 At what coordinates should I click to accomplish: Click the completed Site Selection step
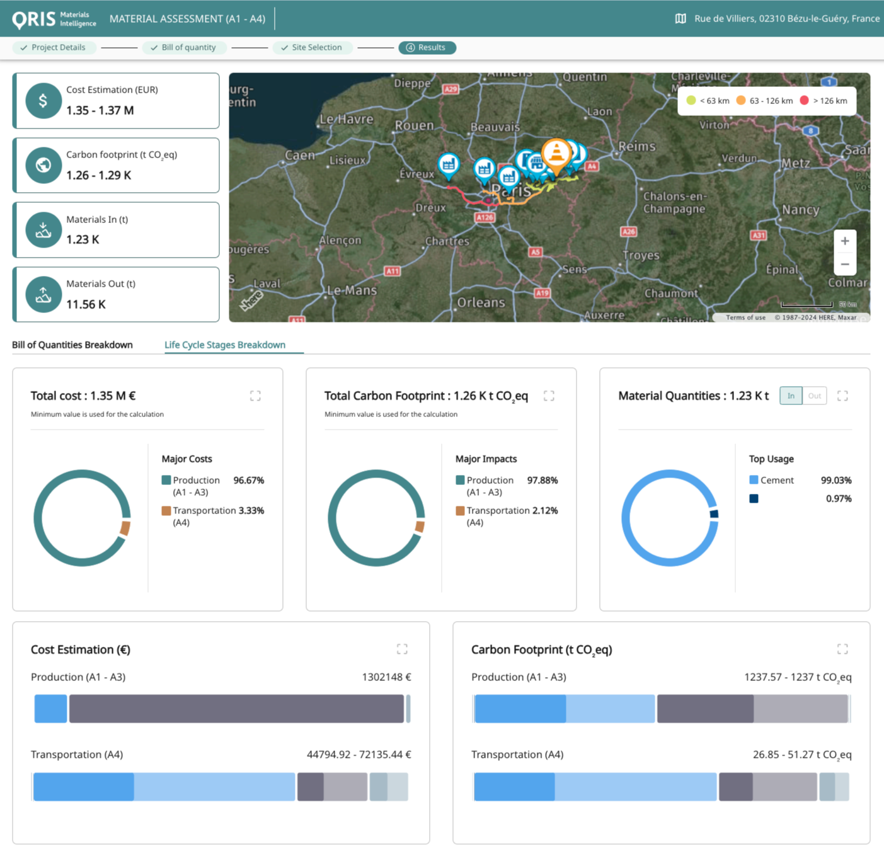(x=313, y=47)
